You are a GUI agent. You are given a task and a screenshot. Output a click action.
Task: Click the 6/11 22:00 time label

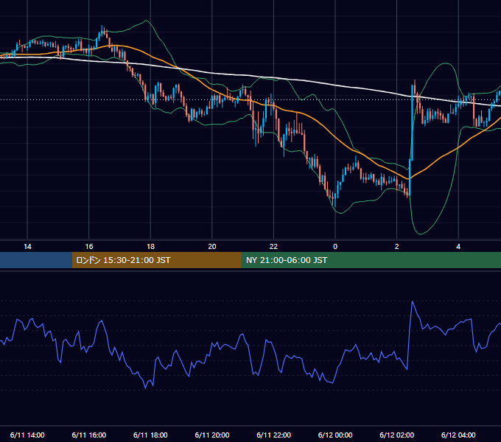(x=273, y=435)
